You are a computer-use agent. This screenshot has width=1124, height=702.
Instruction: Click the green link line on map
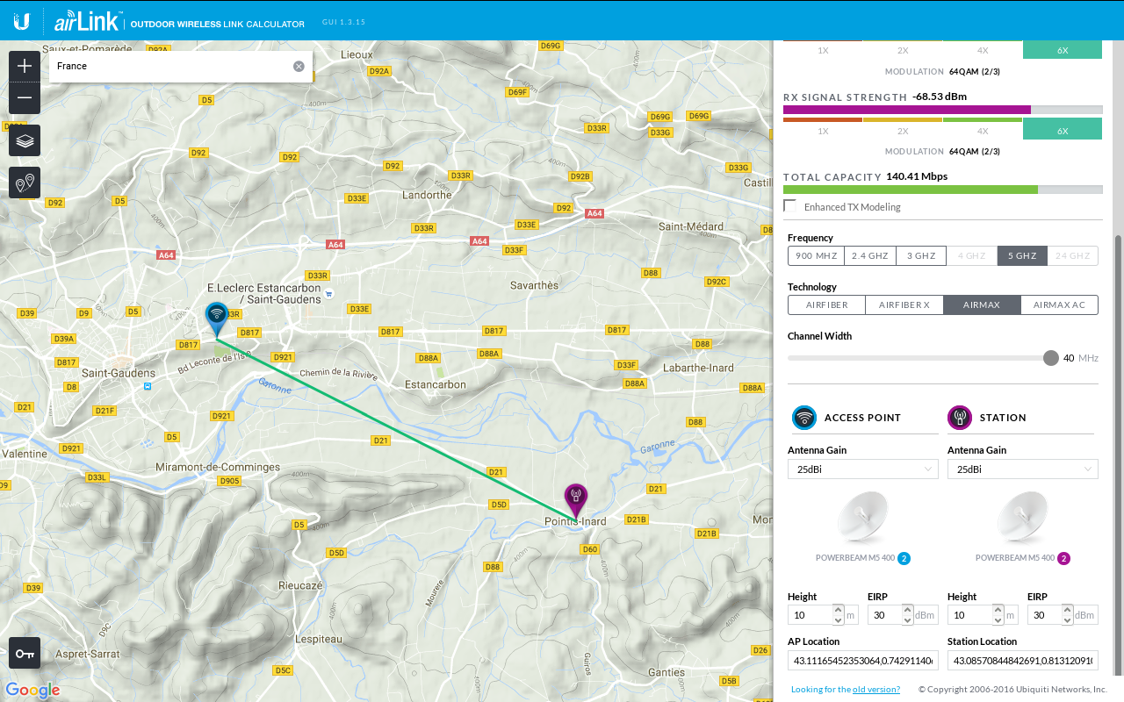click(x=395, y=428)
